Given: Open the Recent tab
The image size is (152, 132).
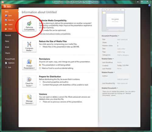Looking at the screenshot, I should click(x=8, y=35).
